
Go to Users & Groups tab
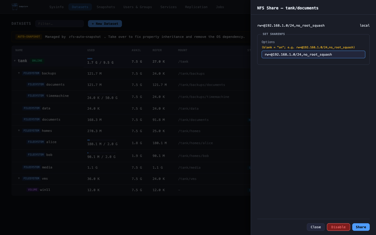point(138,7)
